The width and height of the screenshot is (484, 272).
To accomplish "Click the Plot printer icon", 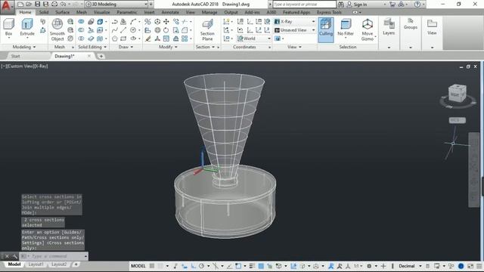I will (54, 4).
